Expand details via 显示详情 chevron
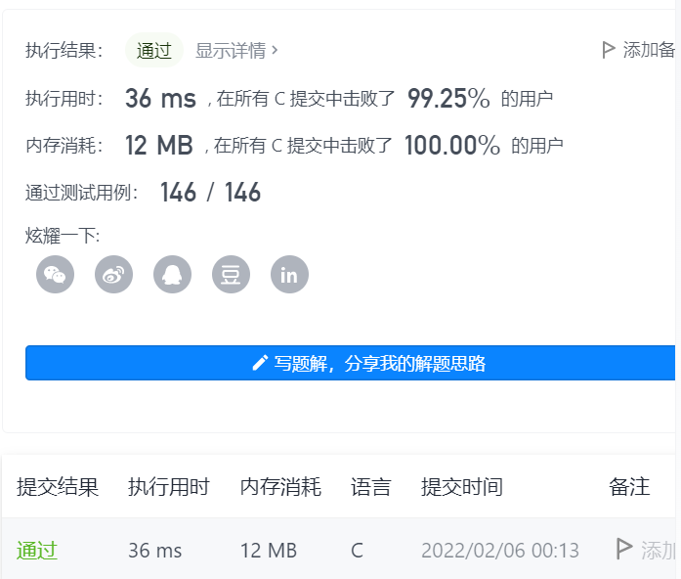This screenshot has width=681, height=579. pyautogui.click(x=275, y=50)
